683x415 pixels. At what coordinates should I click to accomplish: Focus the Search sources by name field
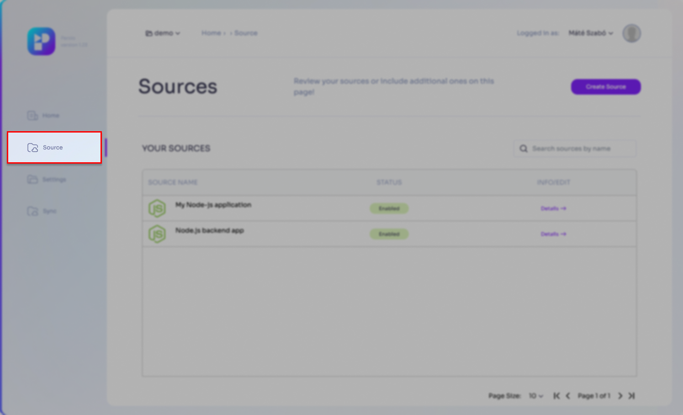[575, 149]
